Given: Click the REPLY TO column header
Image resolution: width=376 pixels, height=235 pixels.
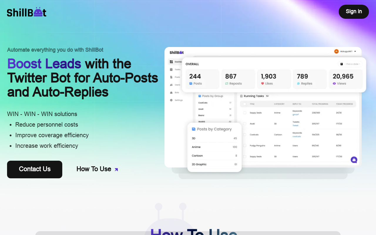Looking at the screenshot, I should tap(297, 104).
